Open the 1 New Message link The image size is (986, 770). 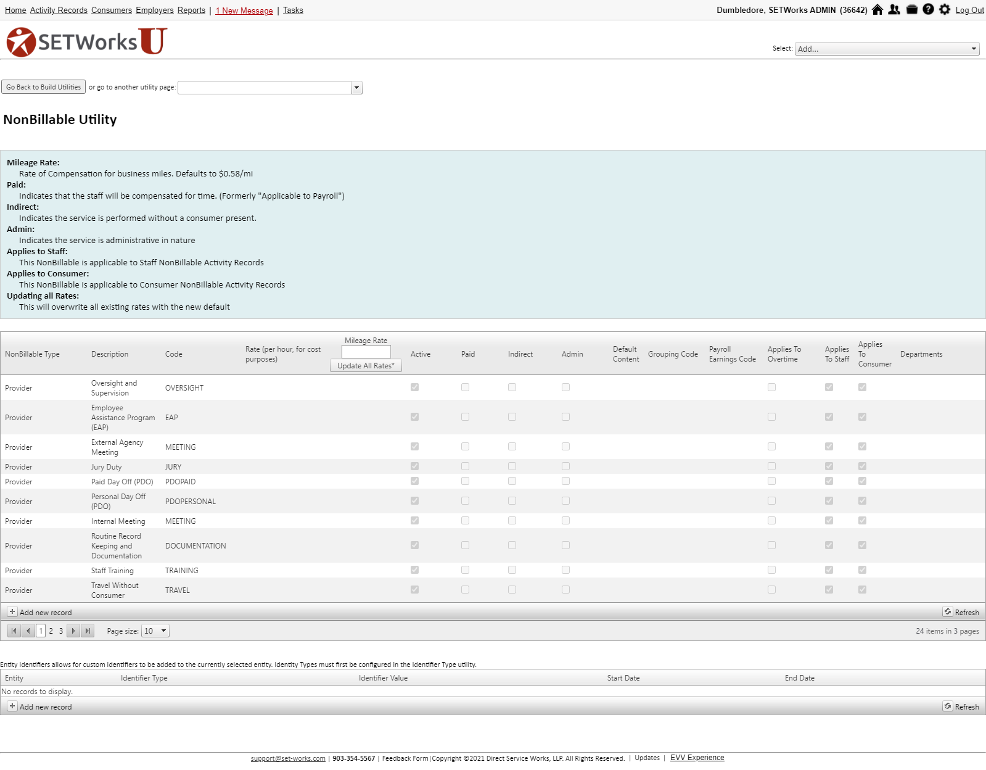click(244, 10)
